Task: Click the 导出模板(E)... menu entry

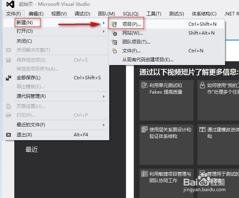Action: point(56,87)
